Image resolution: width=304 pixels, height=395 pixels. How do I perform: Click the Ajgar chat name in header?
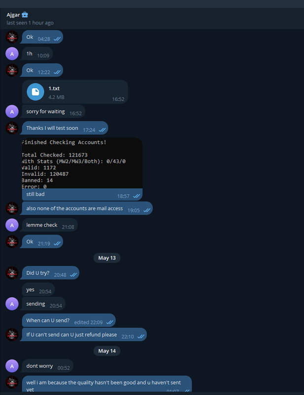point(13,15)
